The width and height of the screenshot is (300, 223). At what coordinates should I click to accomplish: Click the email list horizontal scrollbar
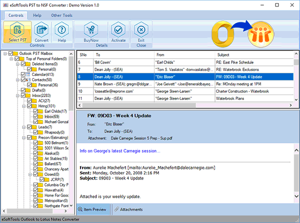[x=139, y=105]
